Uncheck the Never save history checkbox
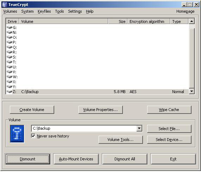Viewport: 201px width, 172px height. [x=33, y=136]
